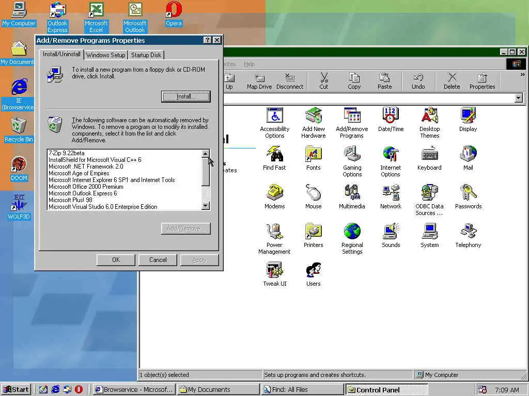The width and height of the screenshot is (529, 396).
Task: Open the Users applet icon
Action: 314,274
